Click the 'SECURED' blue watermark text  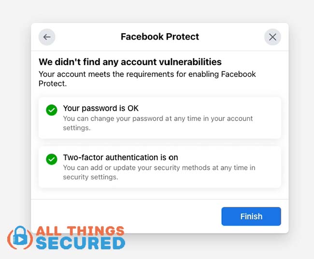click(x=81, y=243)
